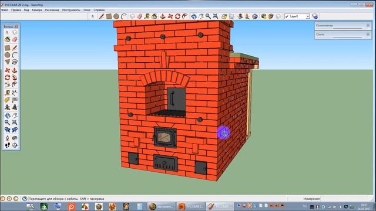Select the Axes tool in left palette
The image size is (376, 211).
[8, 107]
